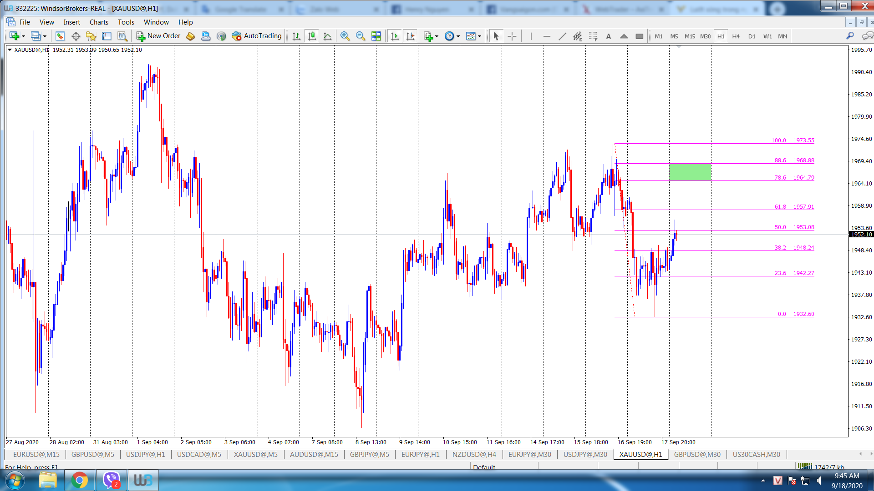
Task: Click the current price label 1952.10
Action: pos(861,234)
